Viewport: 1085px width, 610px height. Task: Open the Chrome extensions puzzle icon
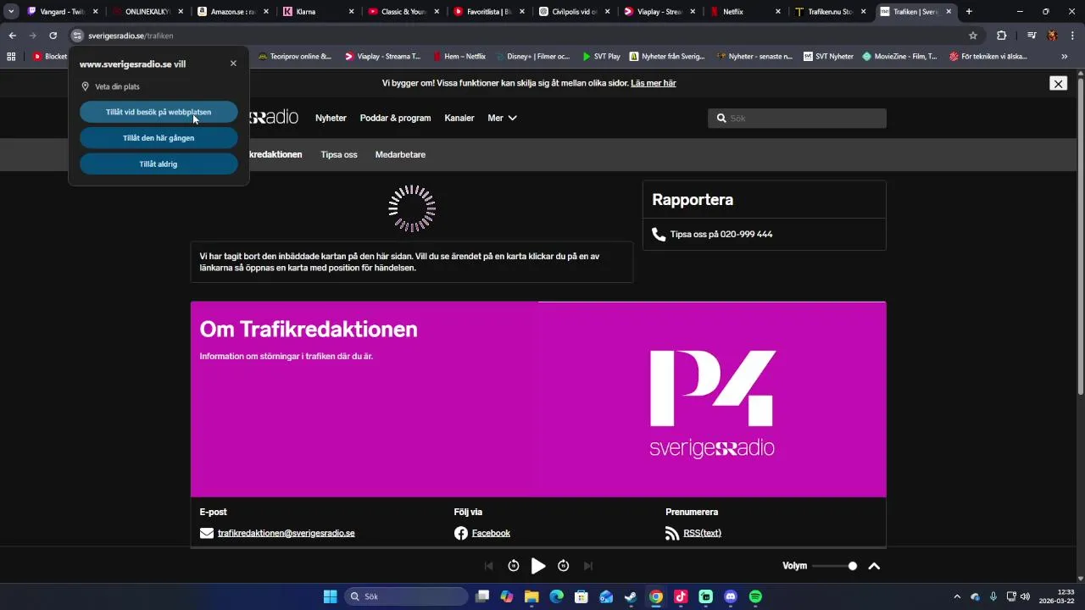[1002, 36]
